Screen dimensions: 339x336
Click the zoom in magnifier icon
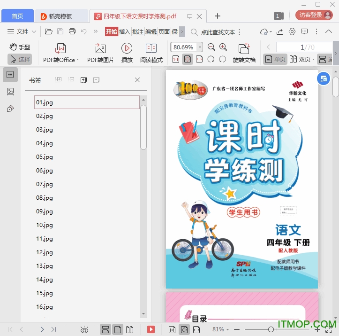223,47
